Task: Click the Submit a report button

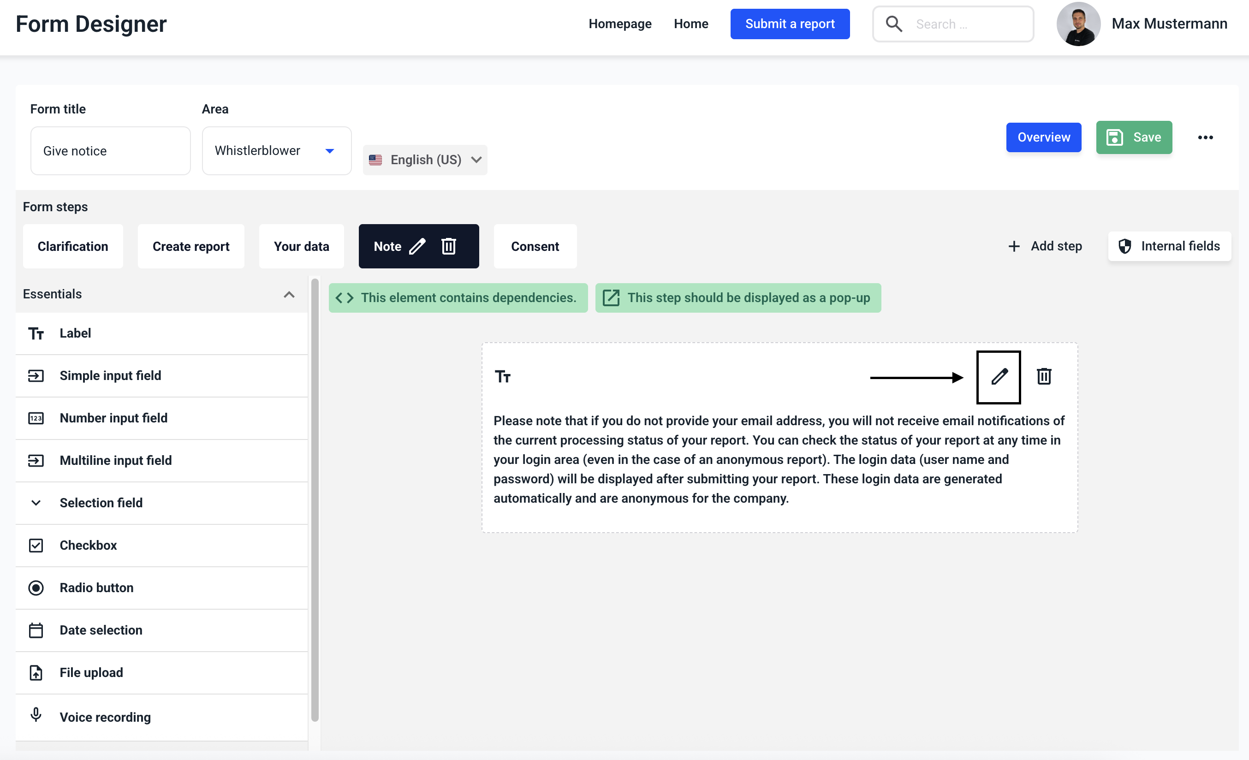Action: tap(789, 24)
